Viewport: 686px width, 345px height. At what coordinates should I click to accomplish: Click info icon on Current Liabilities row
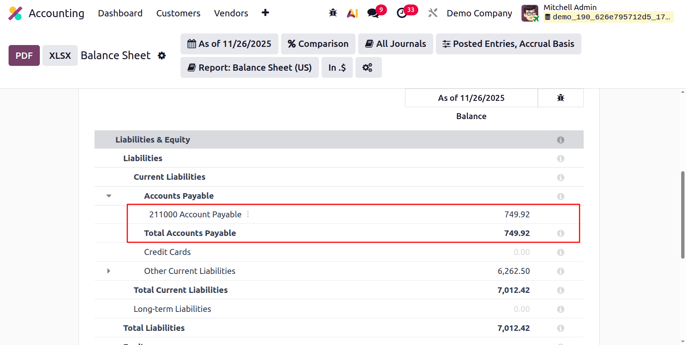click(561, 178)
